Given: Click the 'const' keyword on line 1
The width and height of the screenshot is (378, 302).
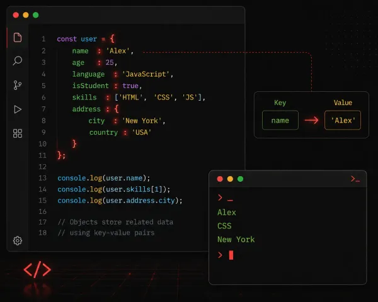Looking at the screenshot, I should point(67,39).
